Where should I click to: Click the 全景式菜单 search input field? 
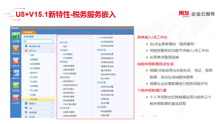39,41
